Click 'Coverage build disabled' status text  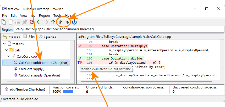20,99
